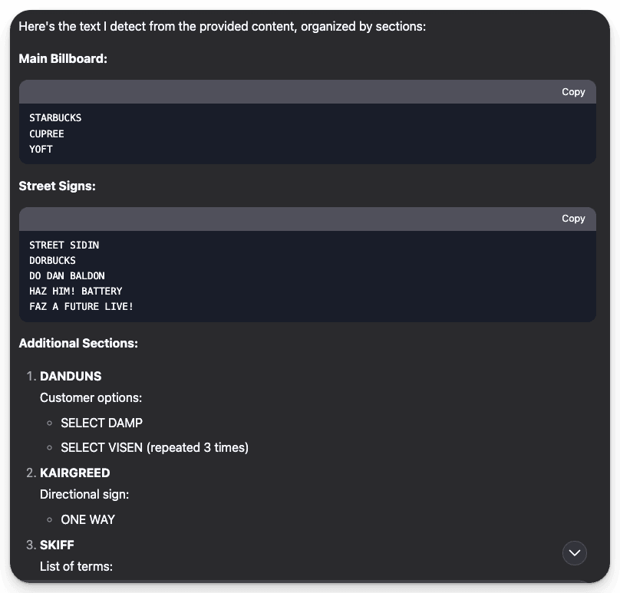The image size is (620, 593).
Task: Click the STREET SIDIN line
Action: coord(64,245)
